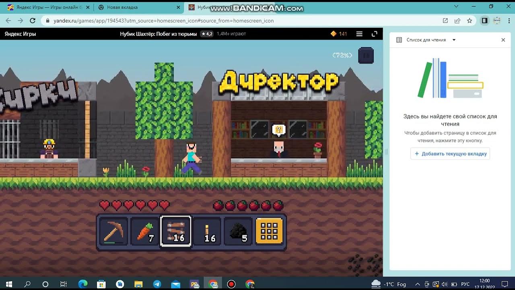Image resolution: width=515 pixels, height=290 pixels.
Task: Toggle the browser side panel
Action: click(x=484, y=21)
